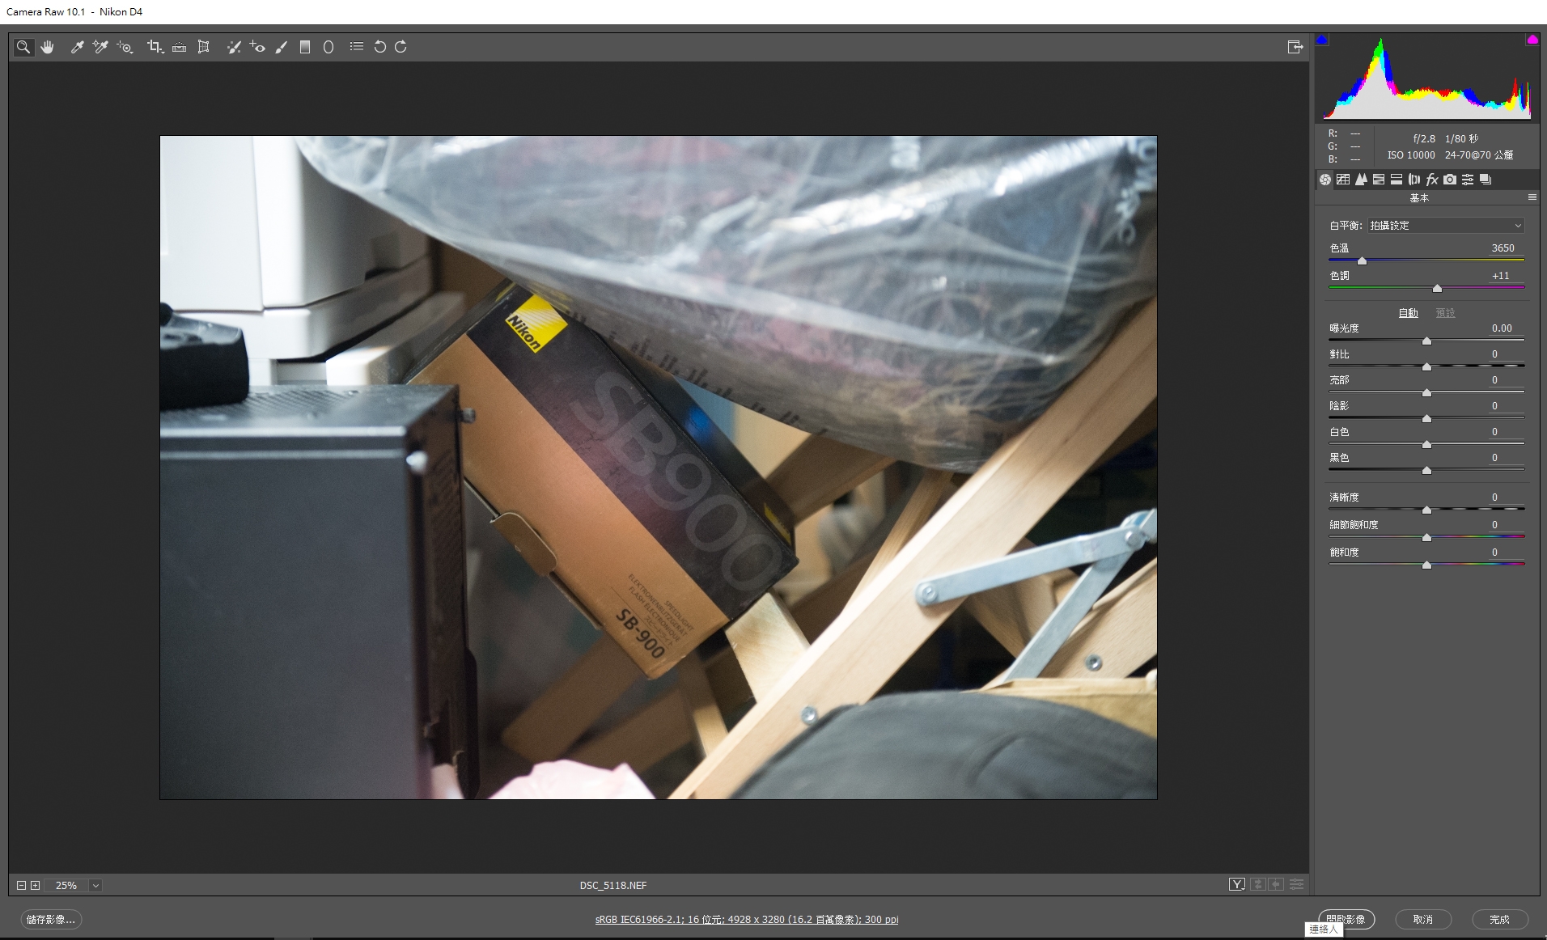Image resolution: width=1547 pixels, height=940 pixels.
Task: Switch to the Detail panel tab
Action: point(1361,180)
